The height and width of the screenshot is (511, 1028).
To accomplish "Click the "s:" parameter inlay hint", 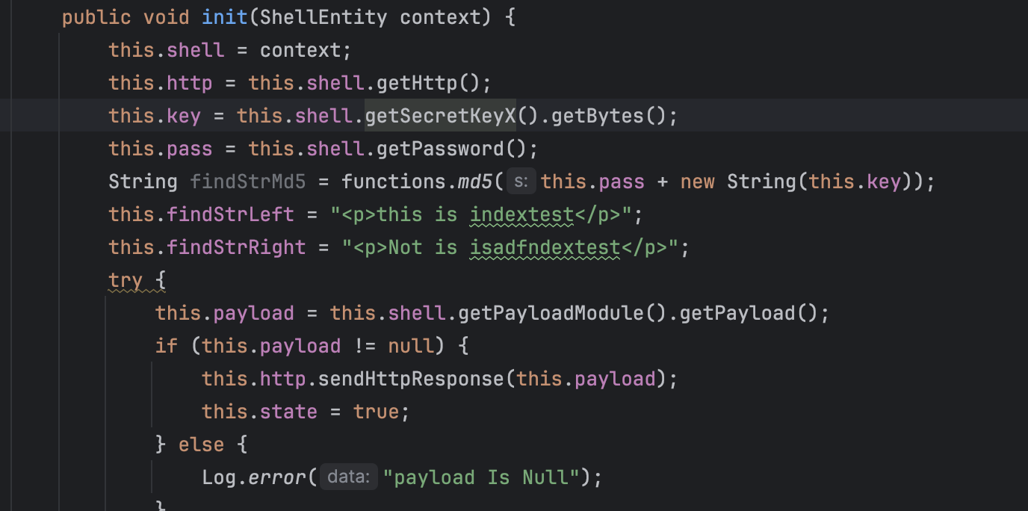I will tap(521, 182).
